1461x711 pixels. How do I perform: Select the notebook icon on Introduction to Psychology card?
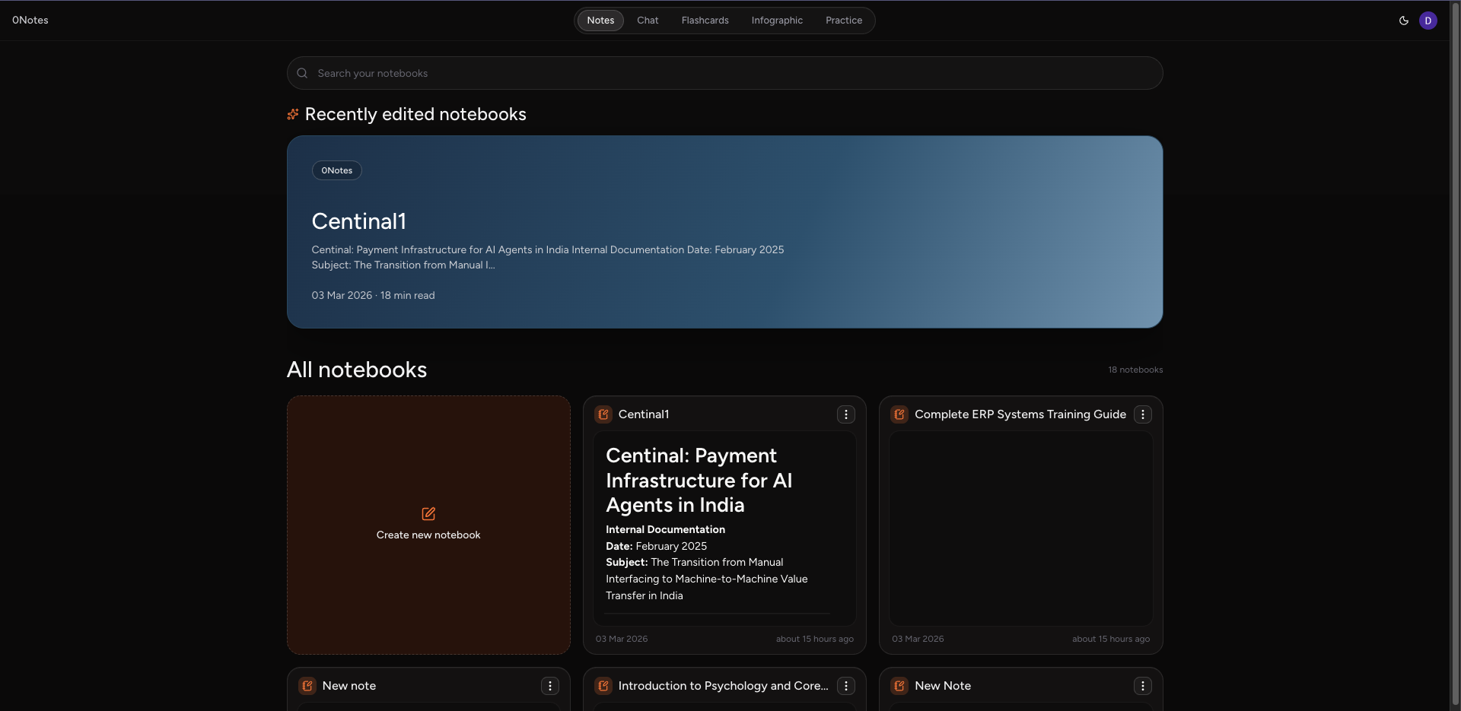pos(603,685)
